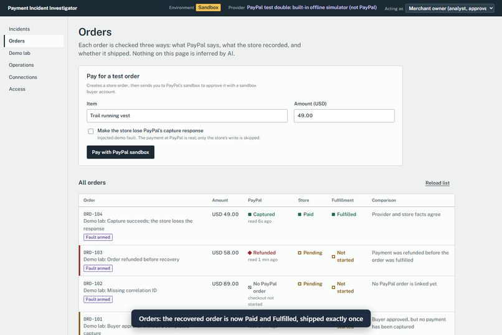
Task: Open the Operations page
Action: coord(21,65)
